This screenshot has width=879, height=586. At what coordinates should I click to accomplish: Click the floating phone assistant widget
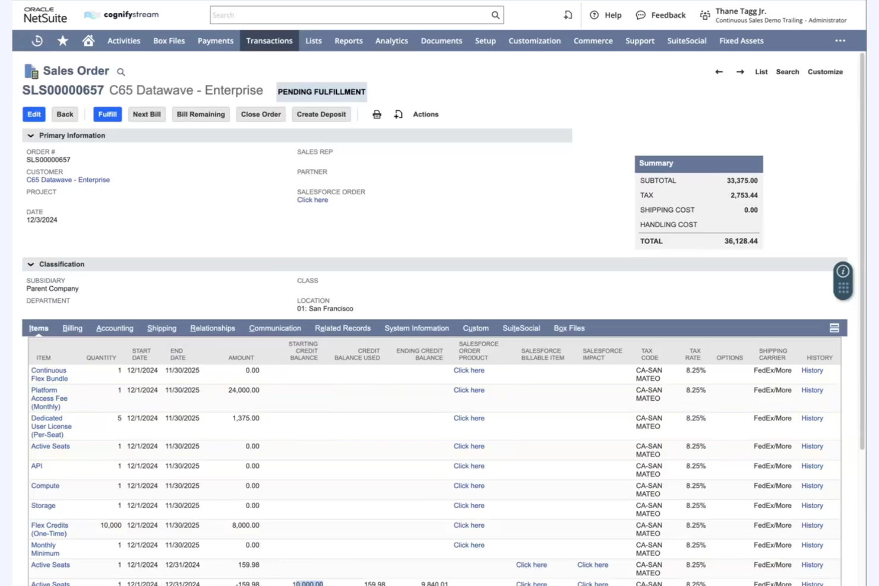click(x=843, y=280)
